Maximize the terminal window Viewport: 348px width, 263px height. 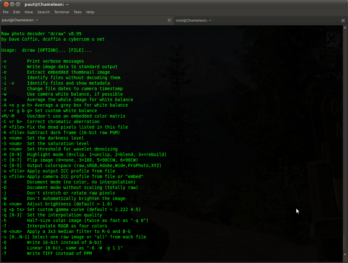click(18, 4)
